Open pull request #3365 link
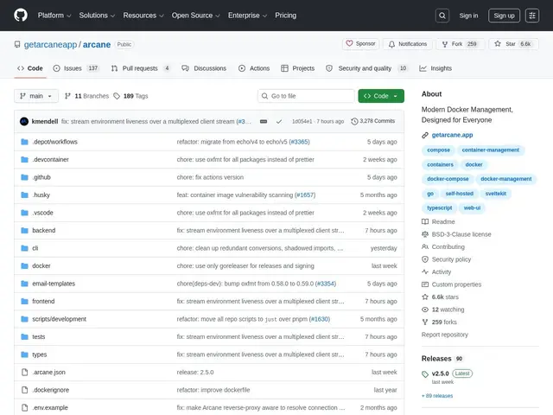 pyautogui.click(x=299, y=142)
